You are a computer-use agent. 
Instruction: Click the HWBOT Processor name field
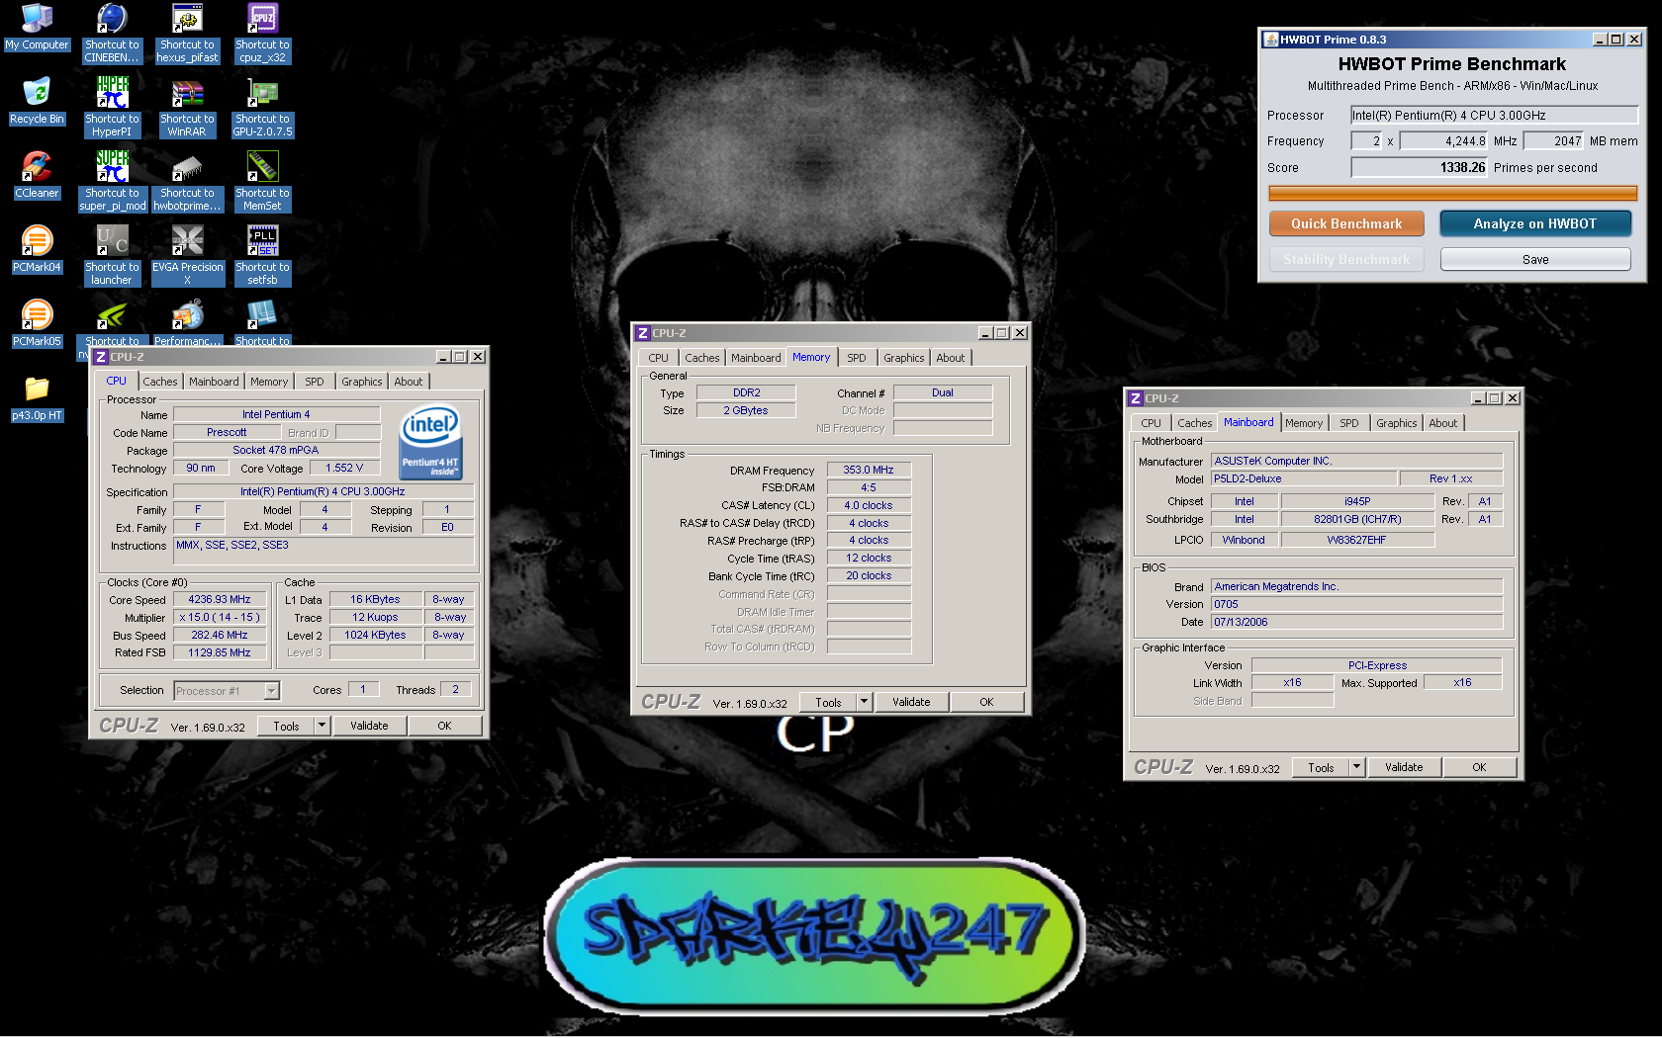[1494, 115]
